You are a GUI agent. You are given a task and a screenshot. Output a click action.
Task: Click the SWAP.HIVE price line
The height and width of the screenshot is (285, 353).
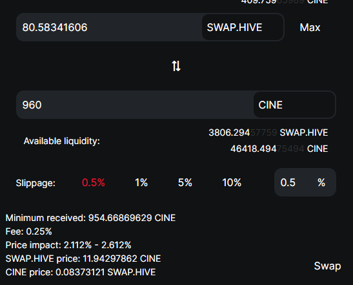(83, 259)
